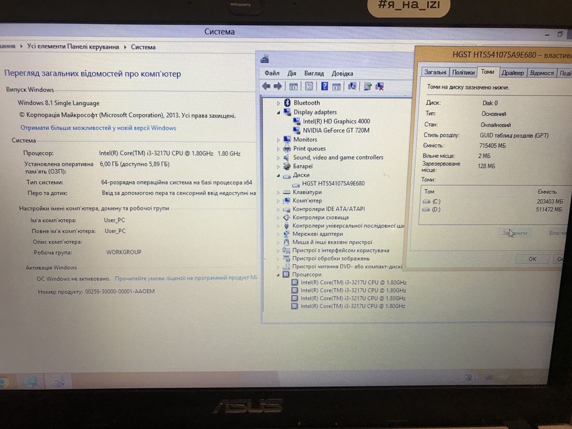Click the Device Manager title bar icon
Viewport: 572px width, 429px height.
(x=265, y=59)
